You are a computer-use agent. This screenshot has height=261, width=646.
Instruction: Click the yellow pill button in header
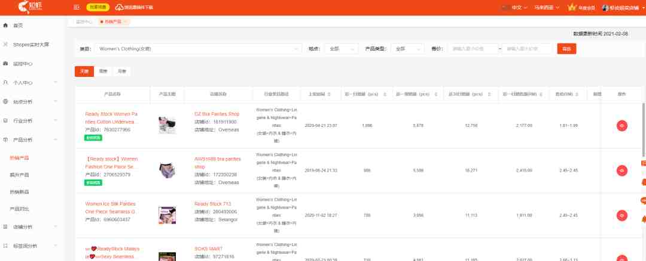(x=98, y=7)
